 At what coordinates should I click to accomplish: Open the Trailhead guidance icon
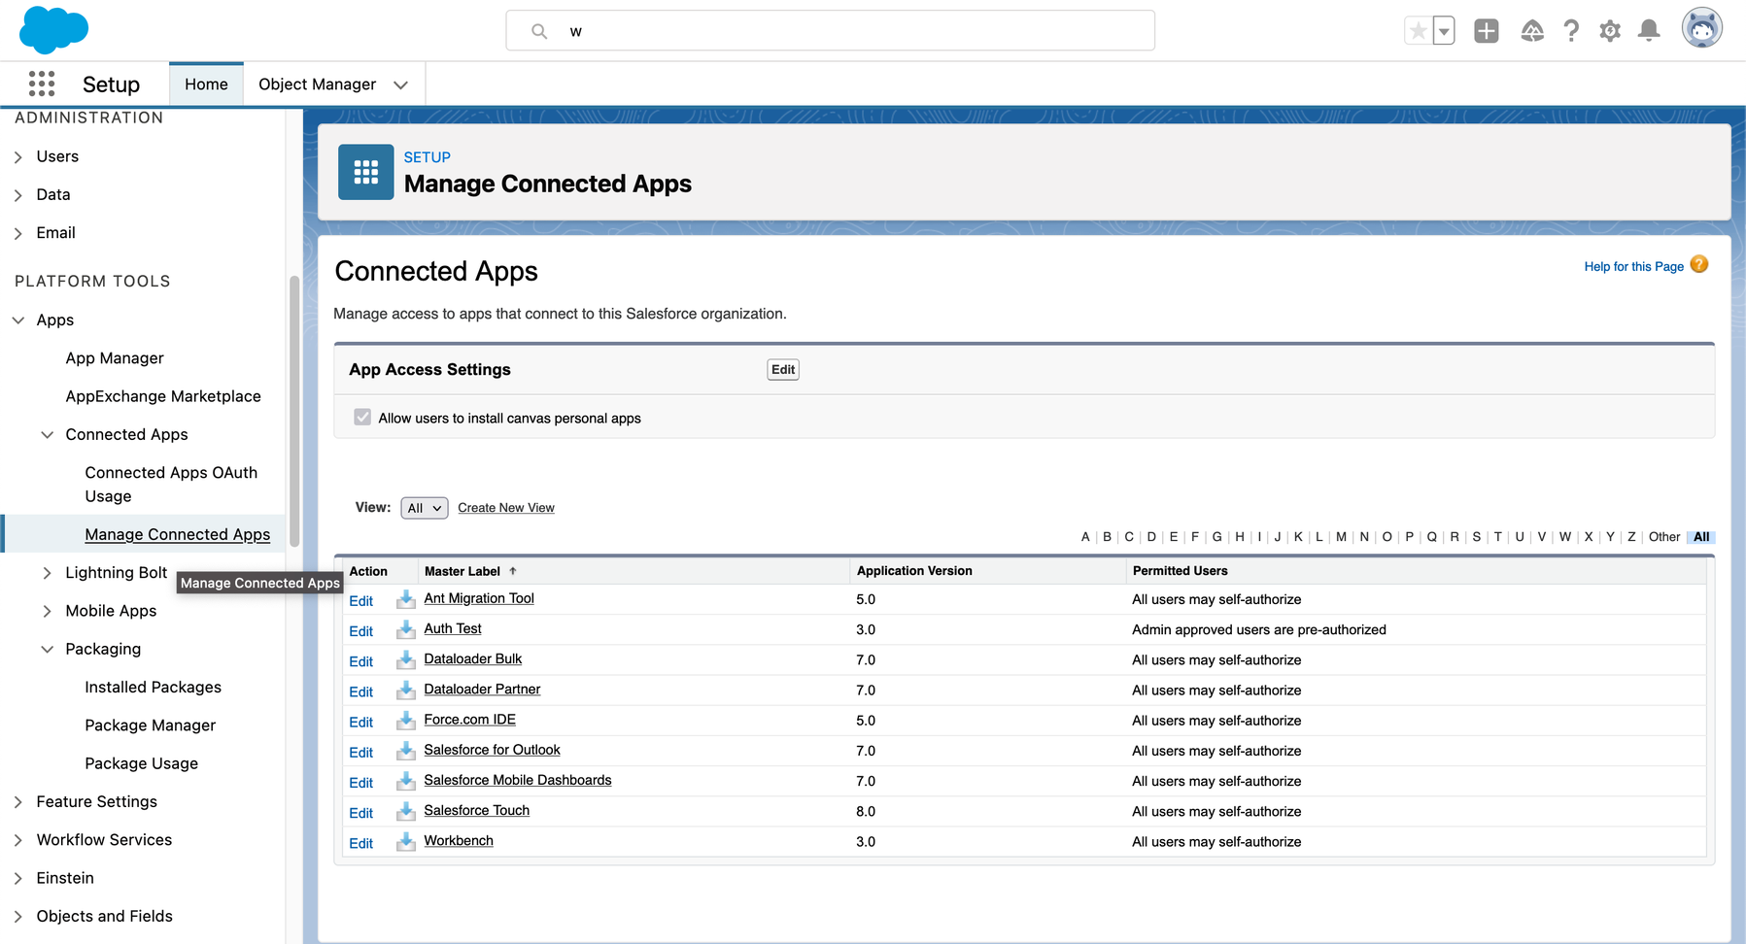1531,31
